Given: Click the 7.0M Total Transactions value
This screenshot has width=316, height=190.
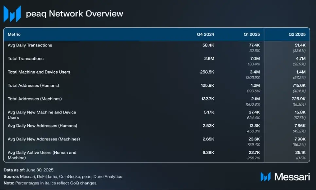Looking at the screenshot, I should 255,59.
